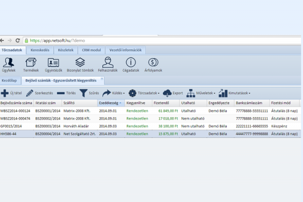The width and height of the screenshot is (303, 202).
Task: Go to the CRM modul tab
Action: point(91,50)
